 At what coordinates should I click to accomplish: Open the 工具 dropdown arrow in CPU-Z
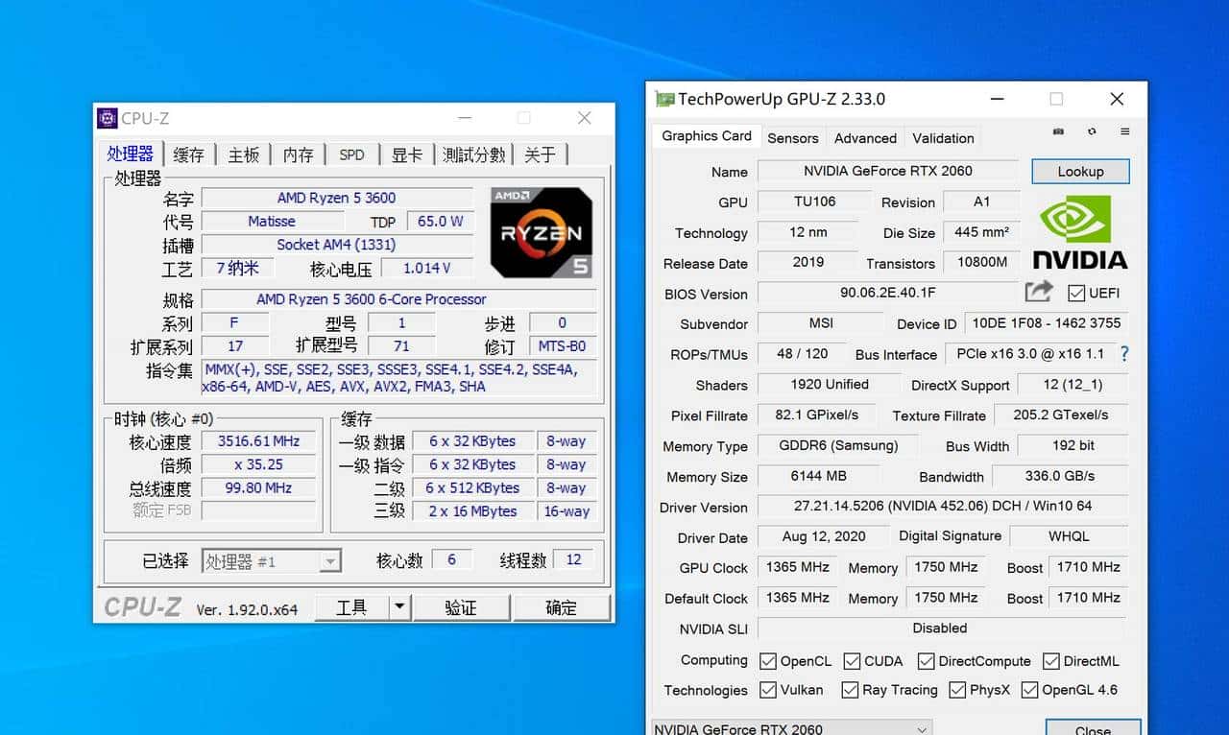[x=398, y=606]
